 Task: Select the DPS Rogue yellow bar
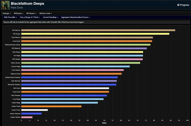pos(95,34)
